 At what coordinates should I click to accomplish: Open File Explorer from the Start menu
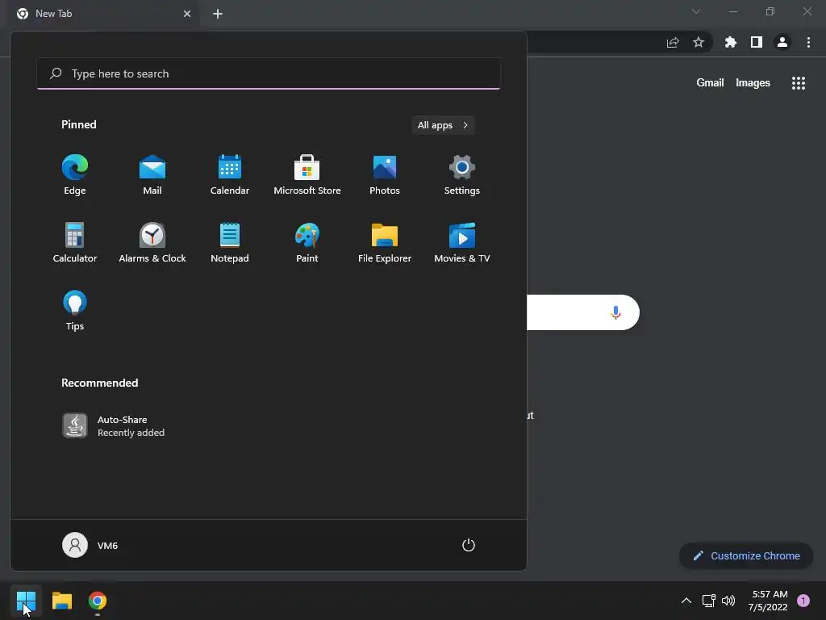pyautogui.click(x=385, y=242)
